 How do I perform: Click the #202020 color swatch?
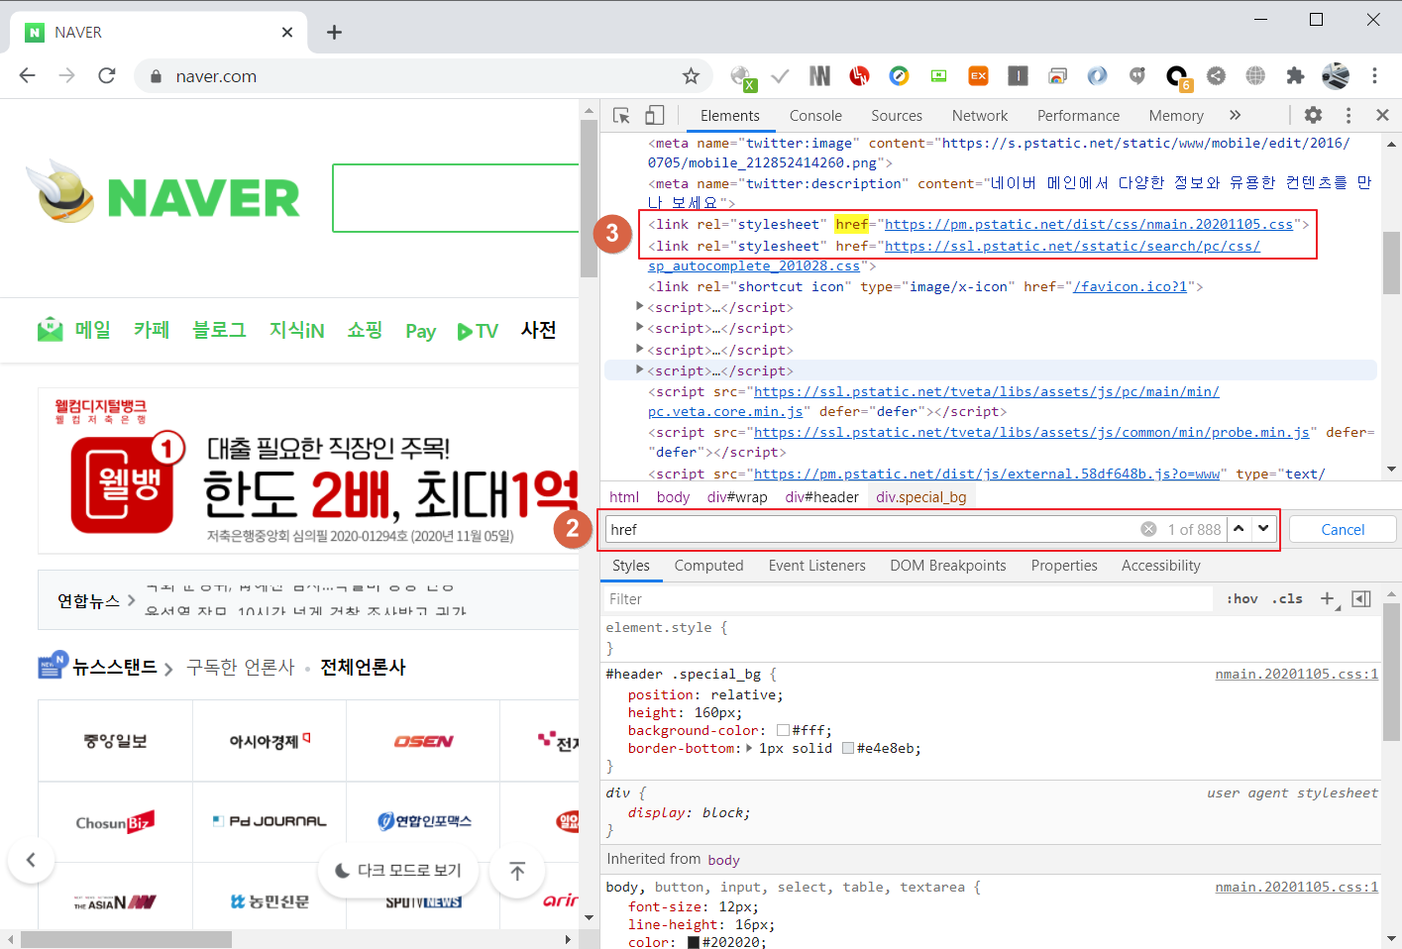tap(694, 942)
